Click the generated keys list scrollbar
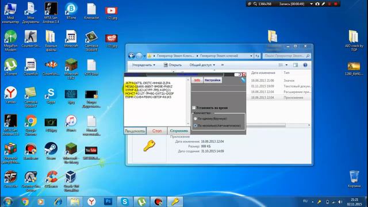The image size is (368, 207). [x=188, y=102]
